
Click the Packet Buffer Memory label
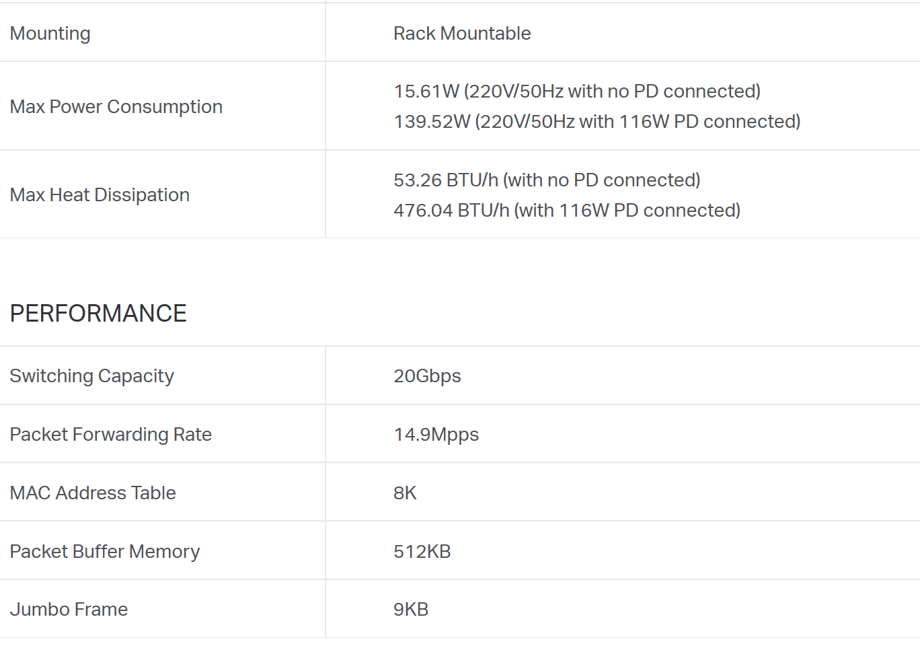tap(105, 552)
